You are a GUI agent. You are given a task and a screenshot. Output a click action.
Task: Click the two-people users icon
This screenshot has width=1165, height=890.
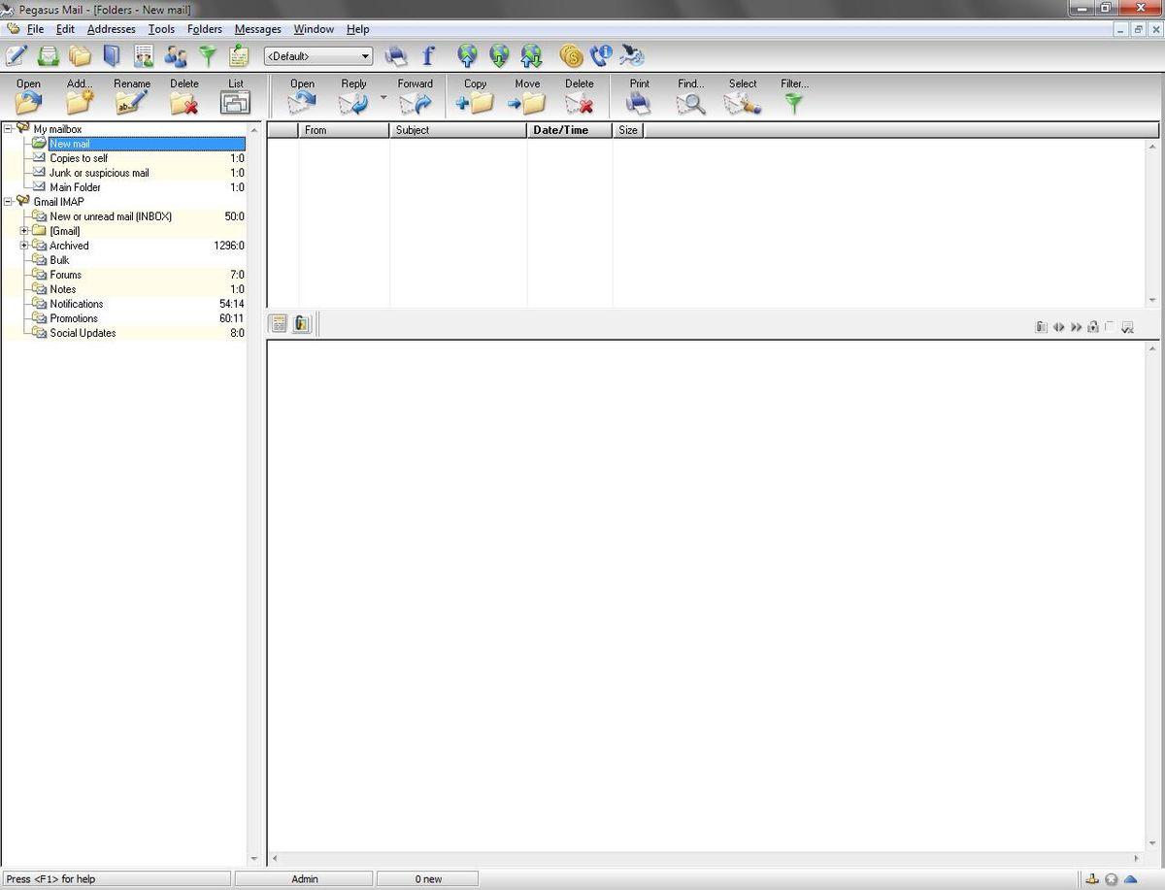pyautogui.click(x=176, y=55)
